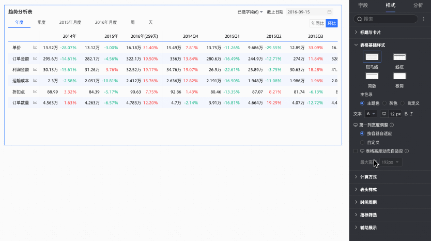The width and height of the screenshot is (431, 241).
Task: Select 按容器自适应 radio option
Action: (362, 133)
